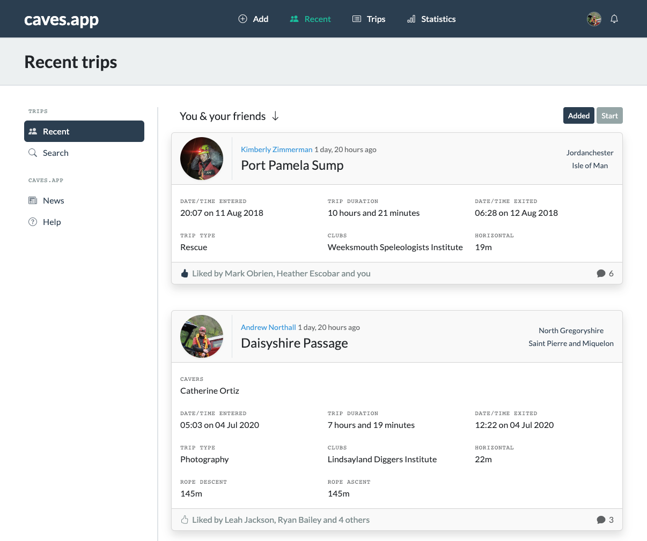Like the Daisyshire Passage trip
This screenshot has width=647, height=541.
click(185, 520)
